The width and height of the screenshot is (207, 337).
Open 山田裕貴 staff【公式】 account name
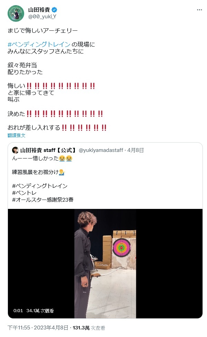pos(48,150)
